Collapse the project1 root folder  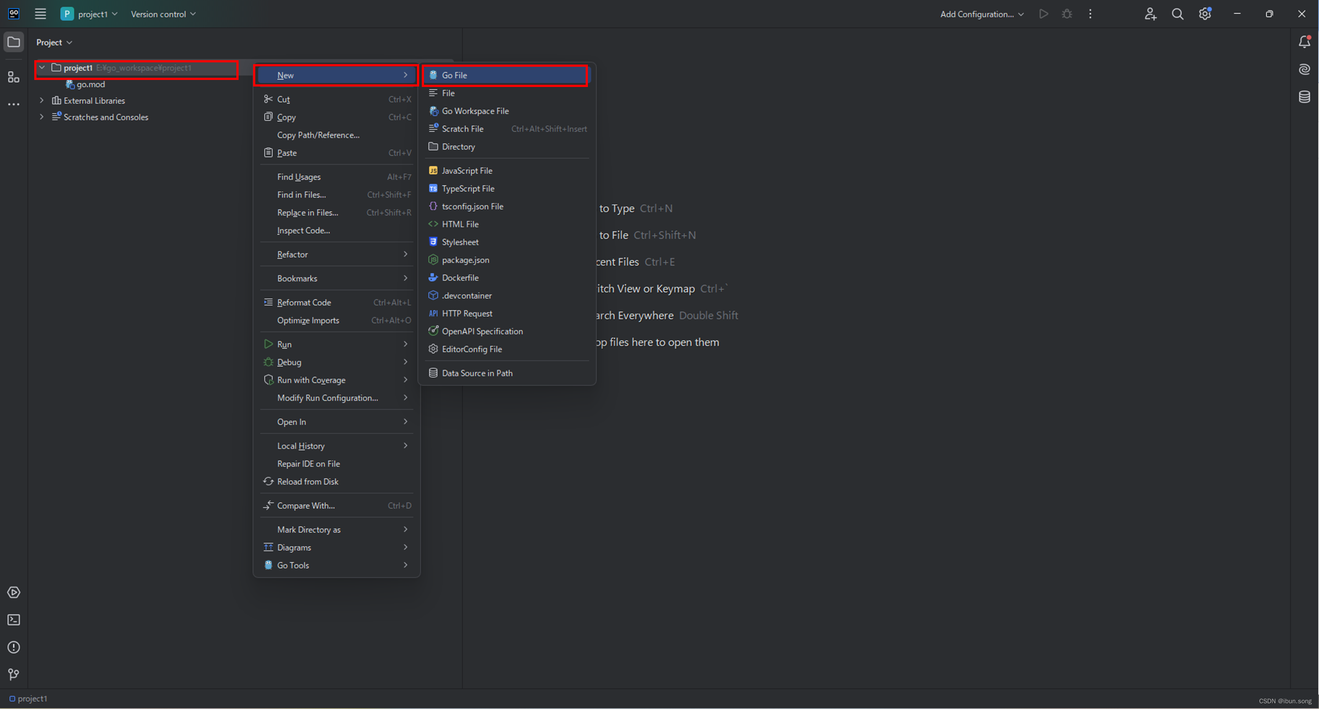click(42, 68)
